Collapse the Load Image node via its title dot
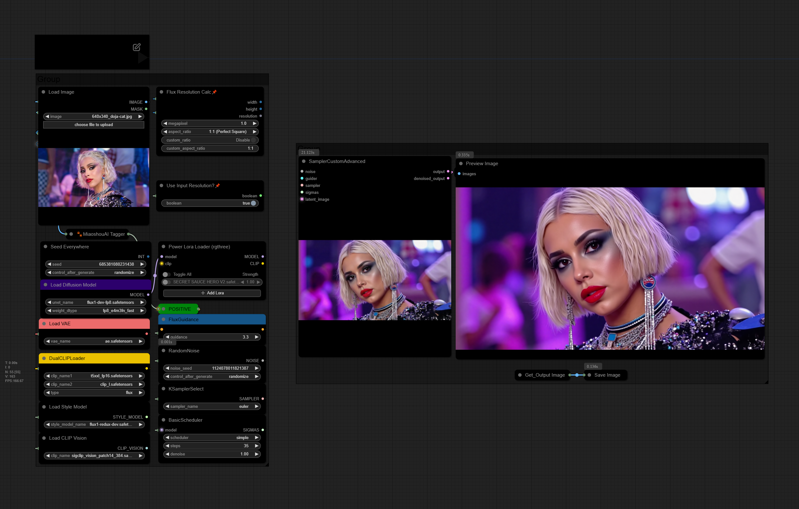This screenshot has height=509, width=799. click(x=44, y=92)
